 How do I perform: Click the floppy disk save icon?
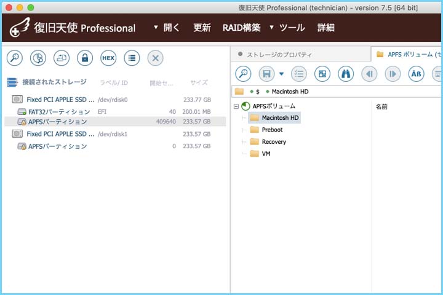click(x=266, y=74)
